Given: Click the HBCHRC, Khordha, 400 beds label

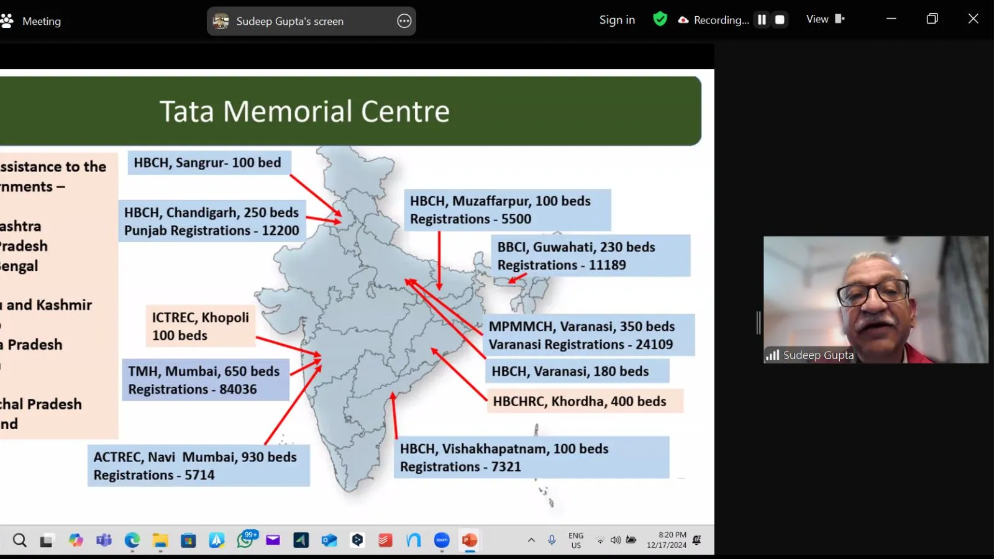Looking at the screenshot, I should pos(585,401).
